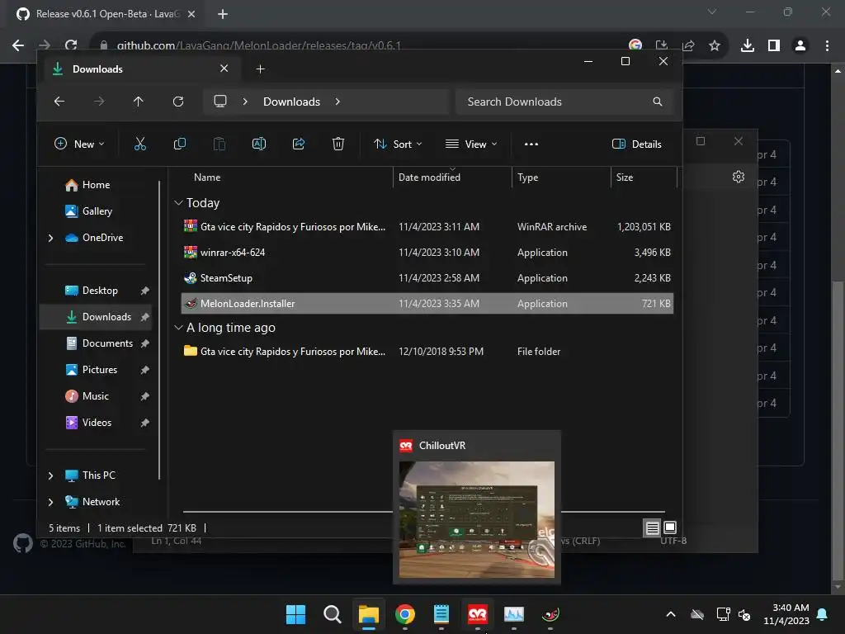Viewport: 845px width, 634px height.
Task: Close the Downloads Explorer tab
Action: click(224, 69)
